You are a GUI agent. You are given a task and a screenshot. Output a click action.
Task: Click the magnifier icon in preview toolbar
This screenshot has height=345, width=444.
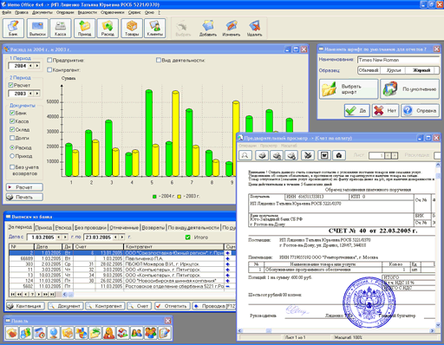(x=245, y=155)
